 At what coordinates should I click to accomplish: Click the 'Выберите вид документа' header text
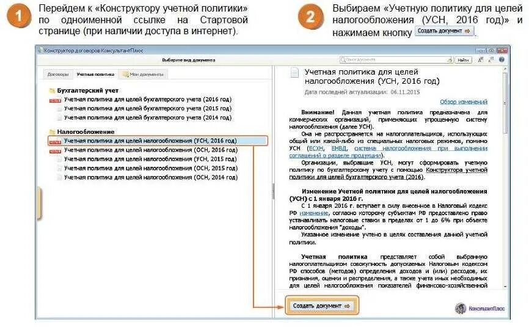point(188,60)
